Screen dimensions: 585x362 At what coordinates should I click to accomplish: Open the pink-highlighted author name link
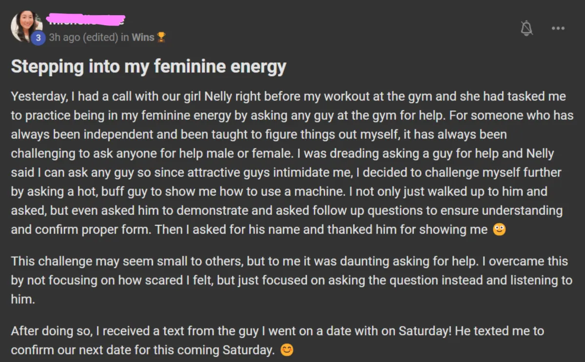click(86, 20)
